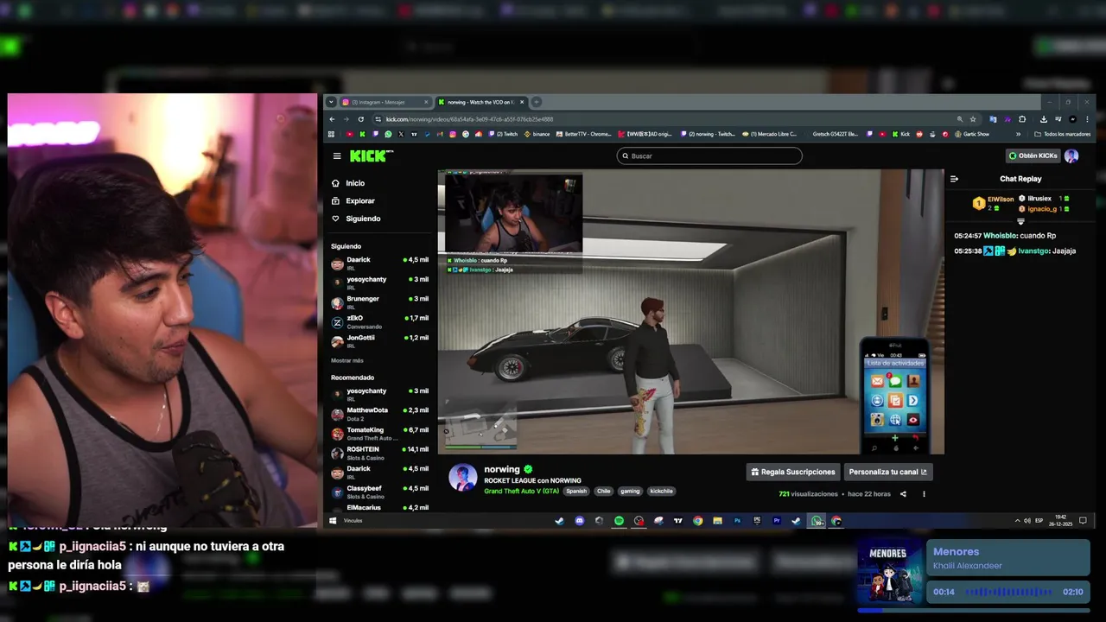Open Discord from the taskbar
1106x622 pixels.
(579, 521)
